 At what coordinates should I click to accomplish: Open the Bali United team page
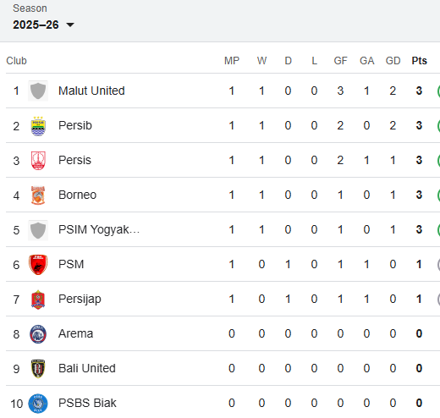[87, 368]
